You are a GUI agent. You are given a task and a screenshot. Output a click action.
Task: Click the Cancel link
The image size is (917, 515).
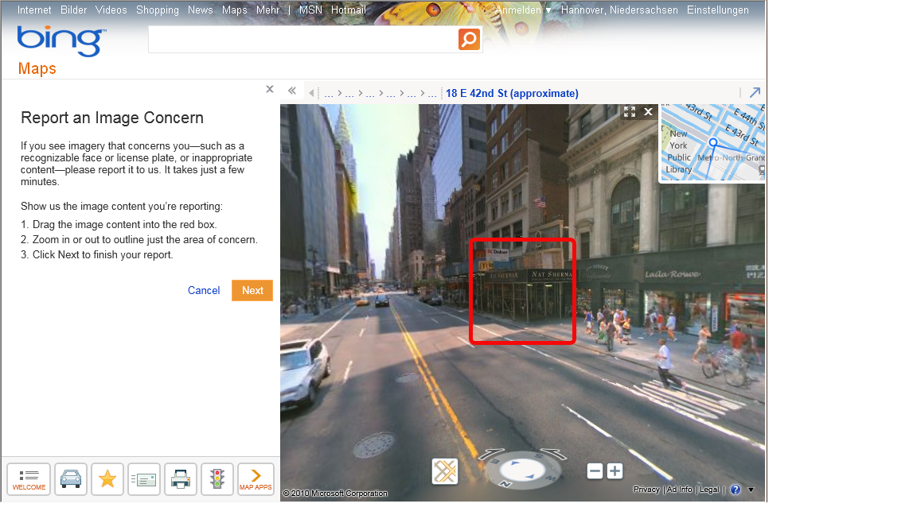(x=204, y=290)
